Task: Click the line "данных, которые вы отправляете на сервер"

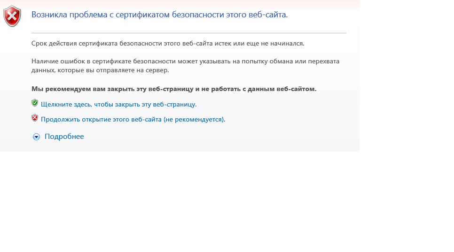Action: 100,70
